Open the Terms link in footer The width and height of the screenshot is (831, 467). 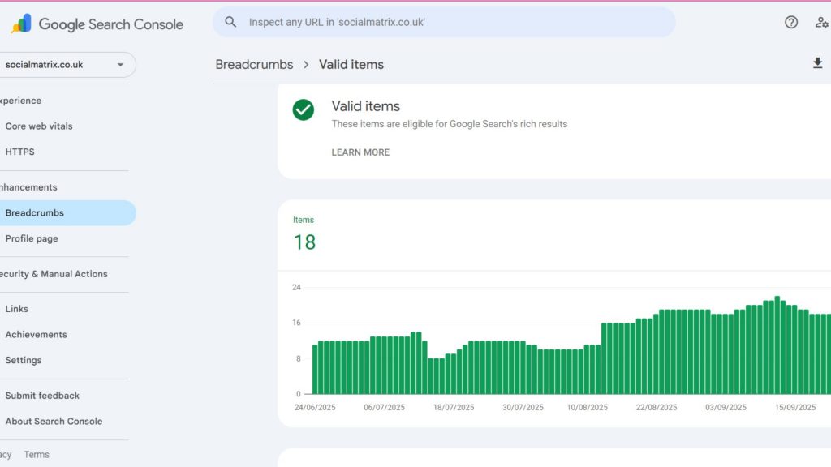click(37, 455)
